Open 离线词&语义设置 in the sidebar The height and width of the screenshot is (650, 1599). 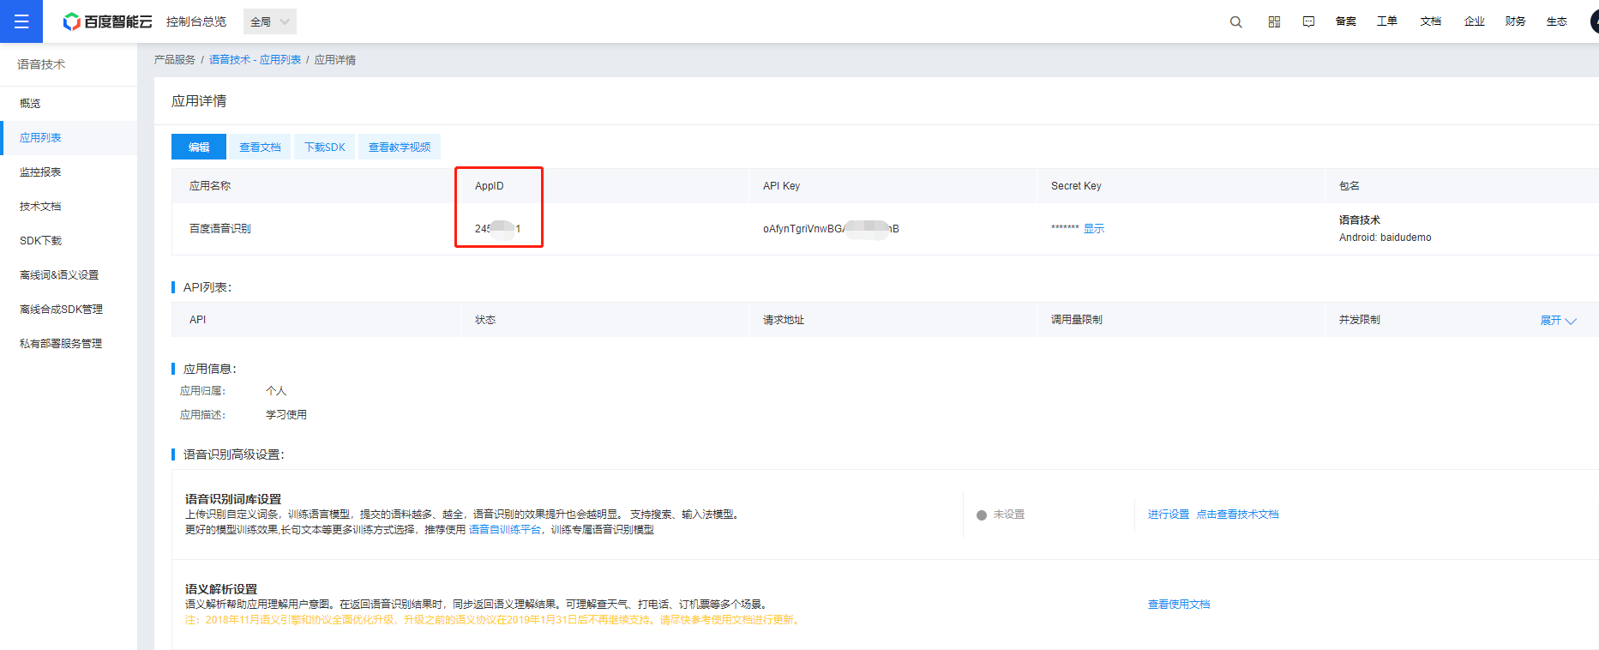[69, 274]
